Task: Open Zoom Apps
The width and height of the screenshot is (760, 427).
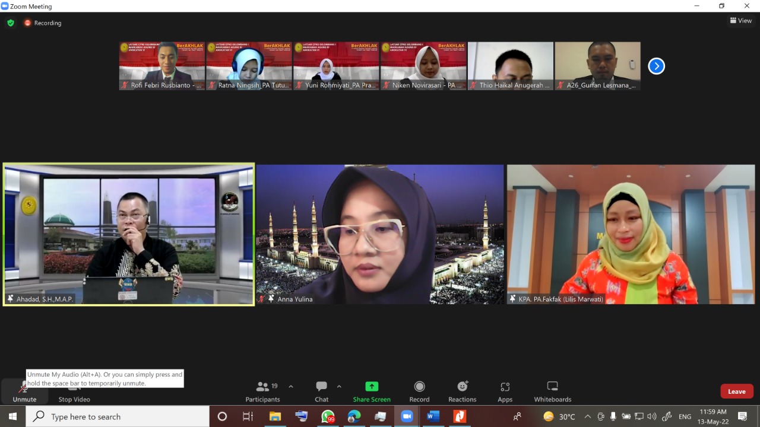Action: [x=505, y=391]
